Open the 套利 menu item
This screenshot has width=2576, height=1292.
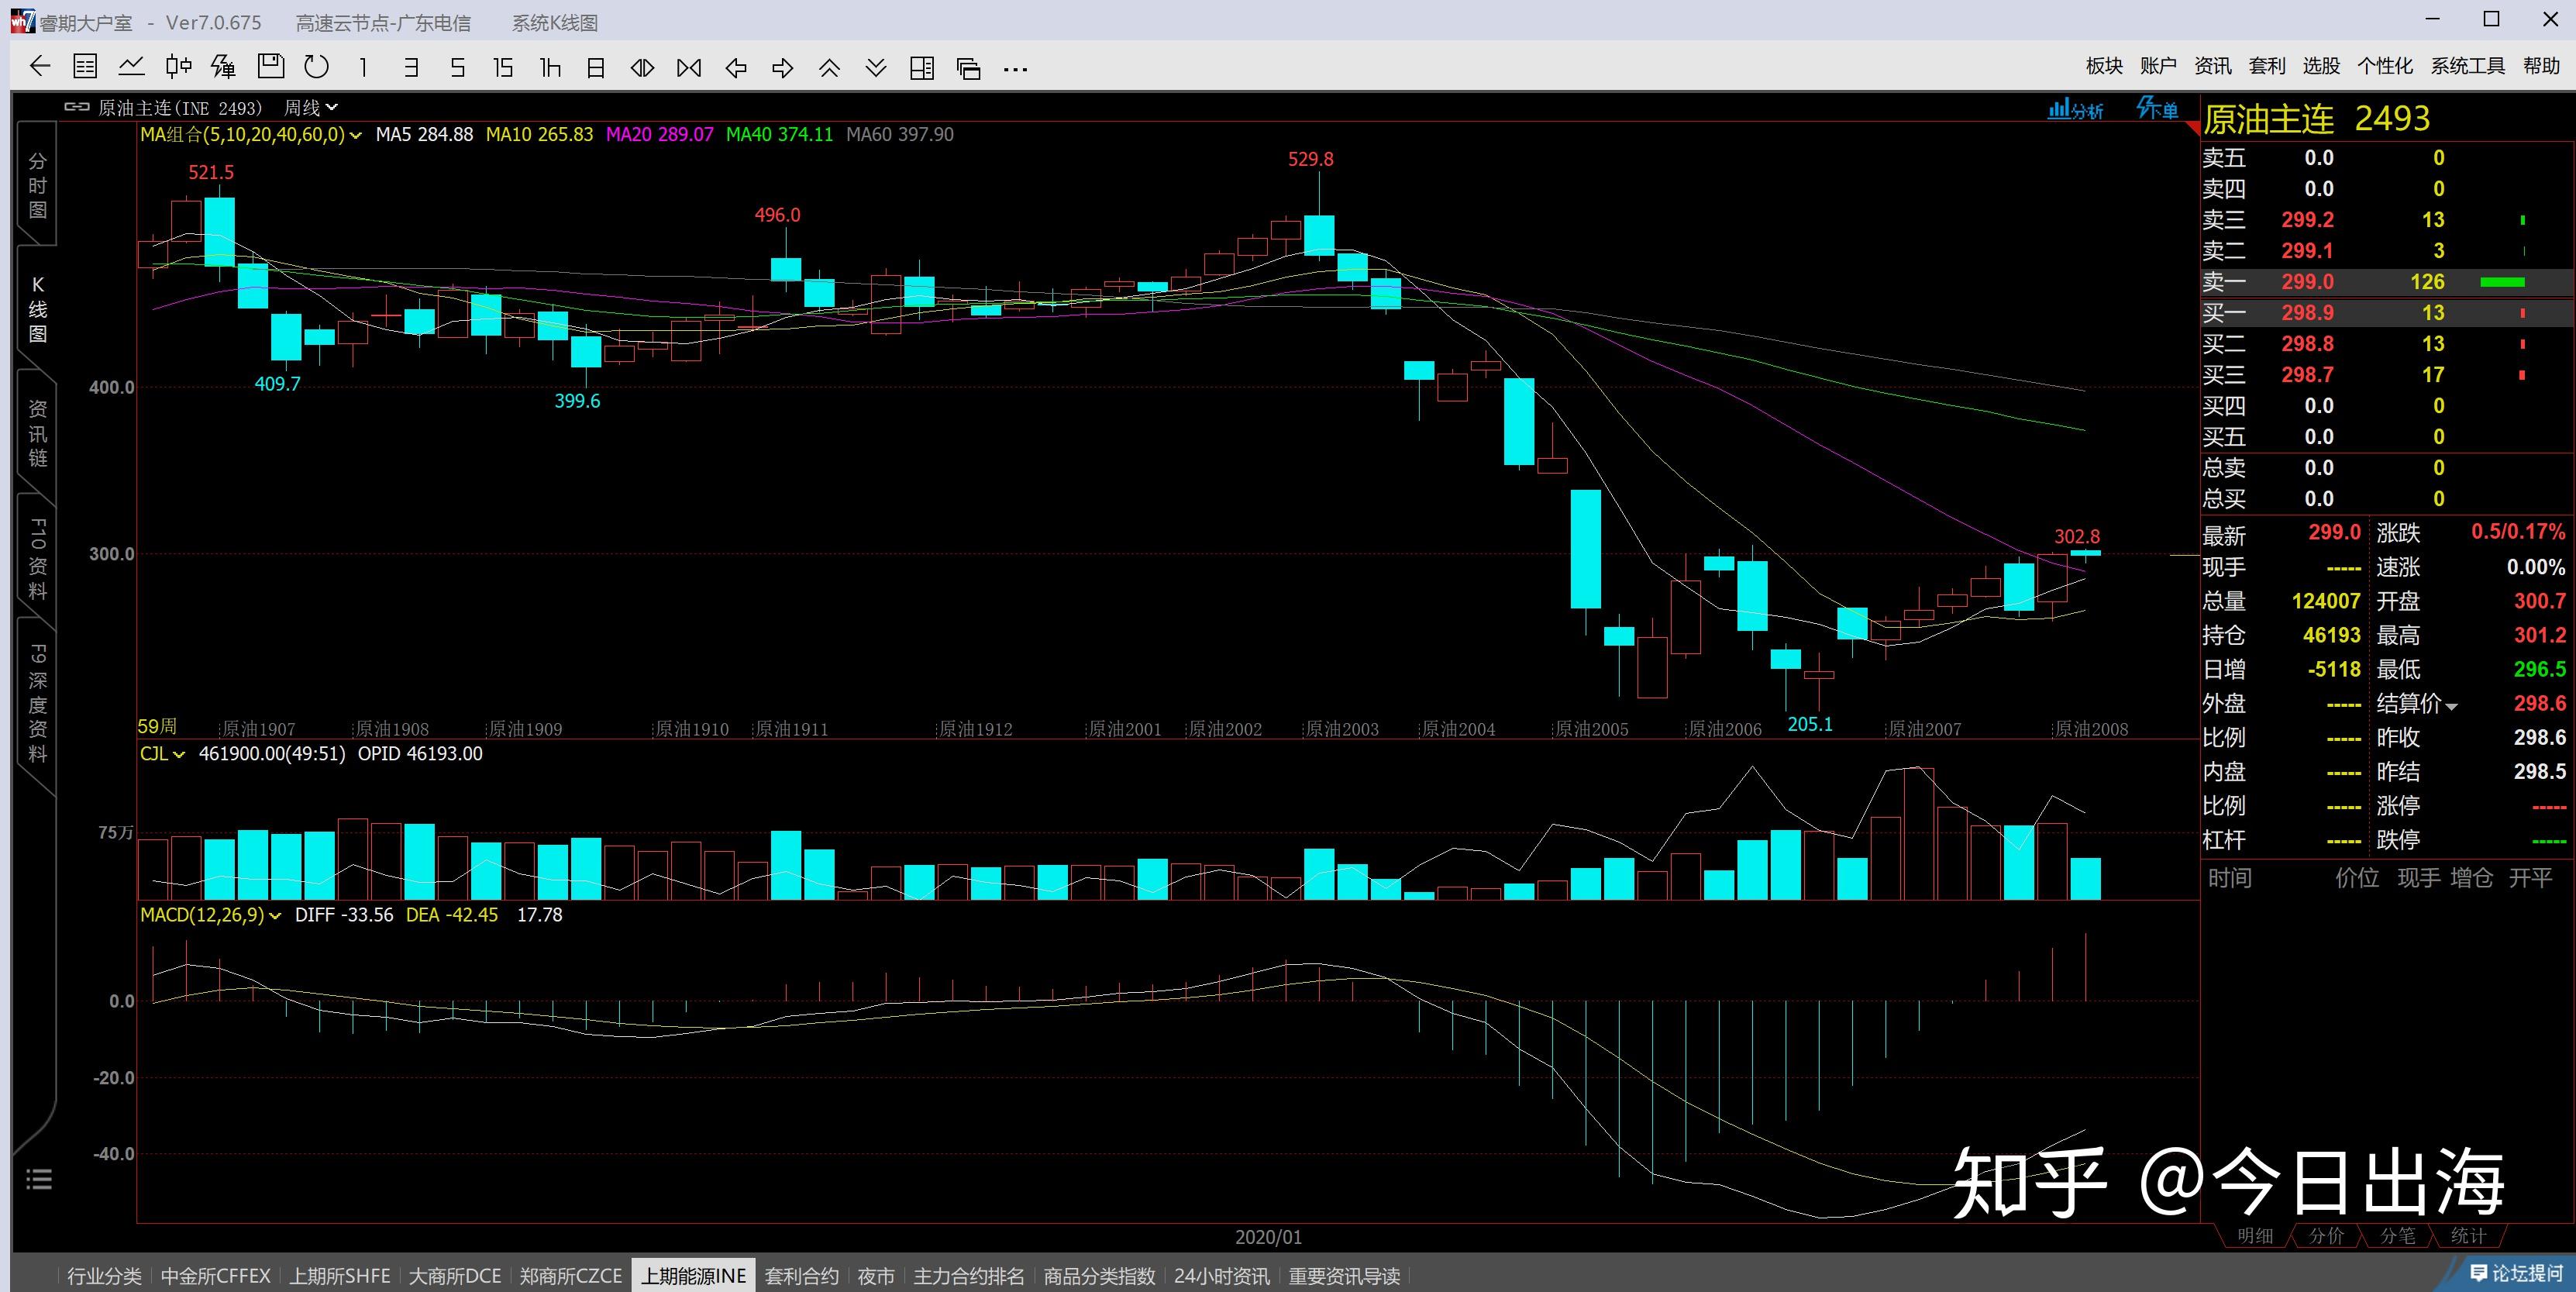coord(2266,66)
